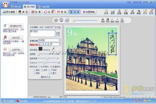Click the 多彩文字 button
This screenshot has height=104, width=156.
tap(16, 38)
